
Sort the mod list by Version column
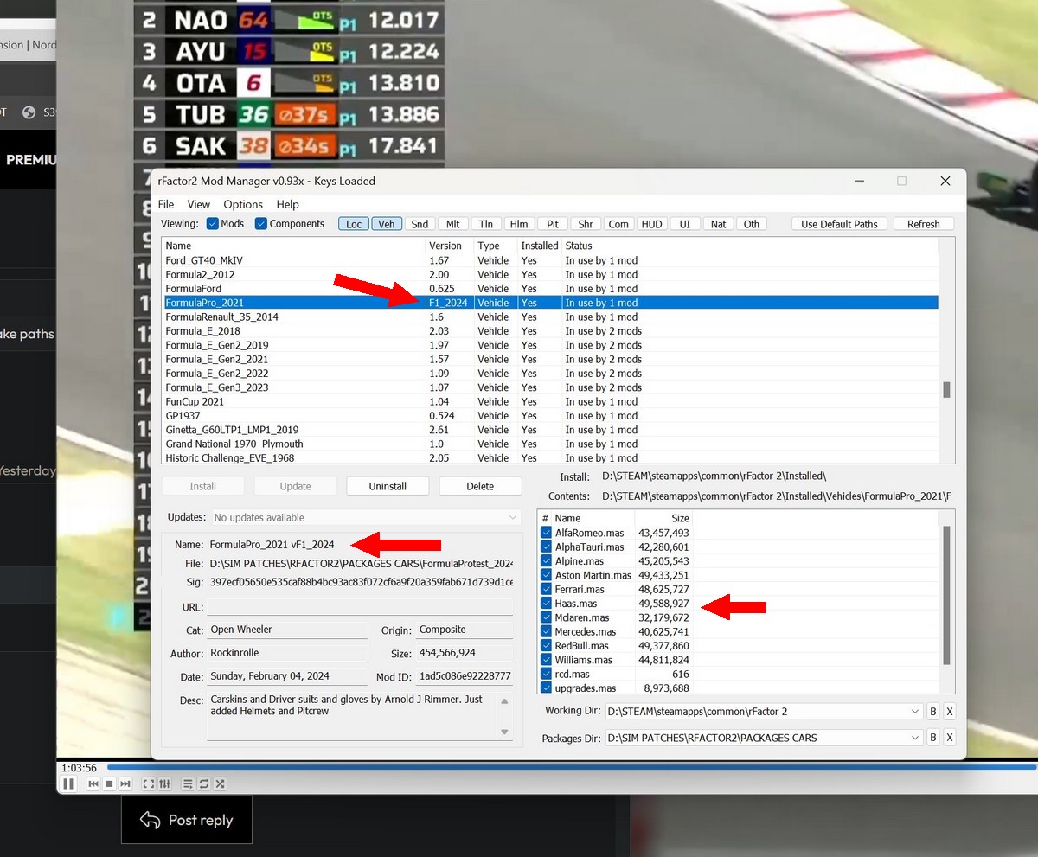click(450, 246)
